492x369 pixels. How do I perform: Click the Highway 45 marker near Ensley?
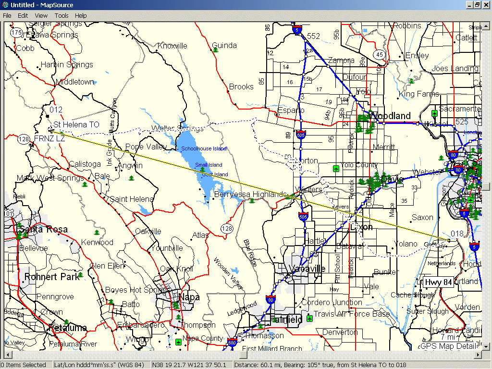pyautogui.click(x=380, y=55)
